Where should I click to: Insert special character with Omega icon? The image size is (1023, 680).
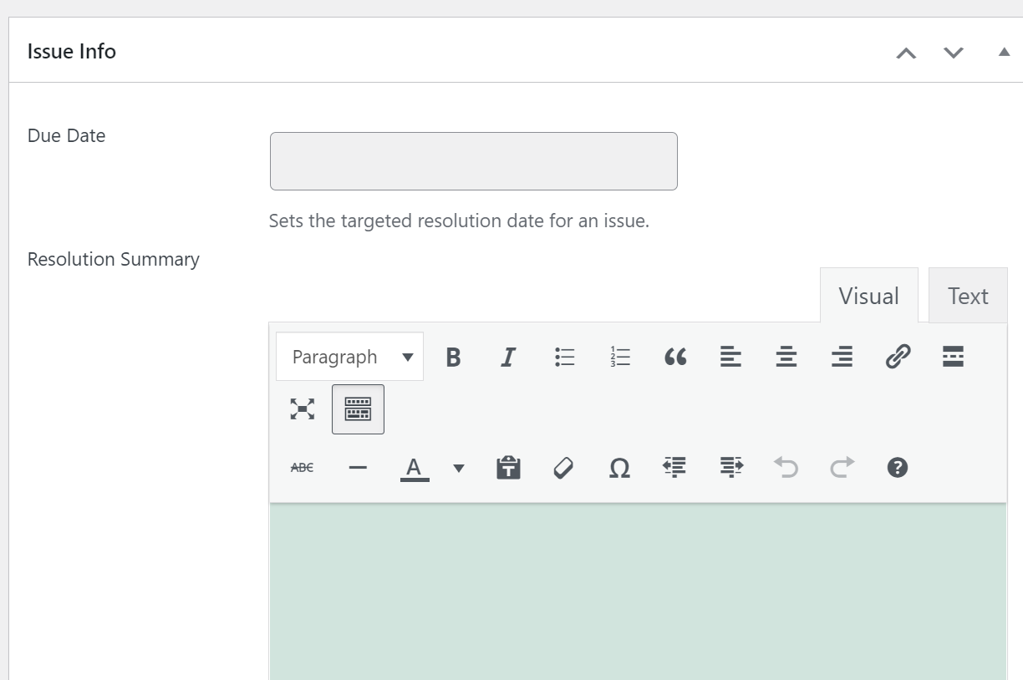click(619, 468)
